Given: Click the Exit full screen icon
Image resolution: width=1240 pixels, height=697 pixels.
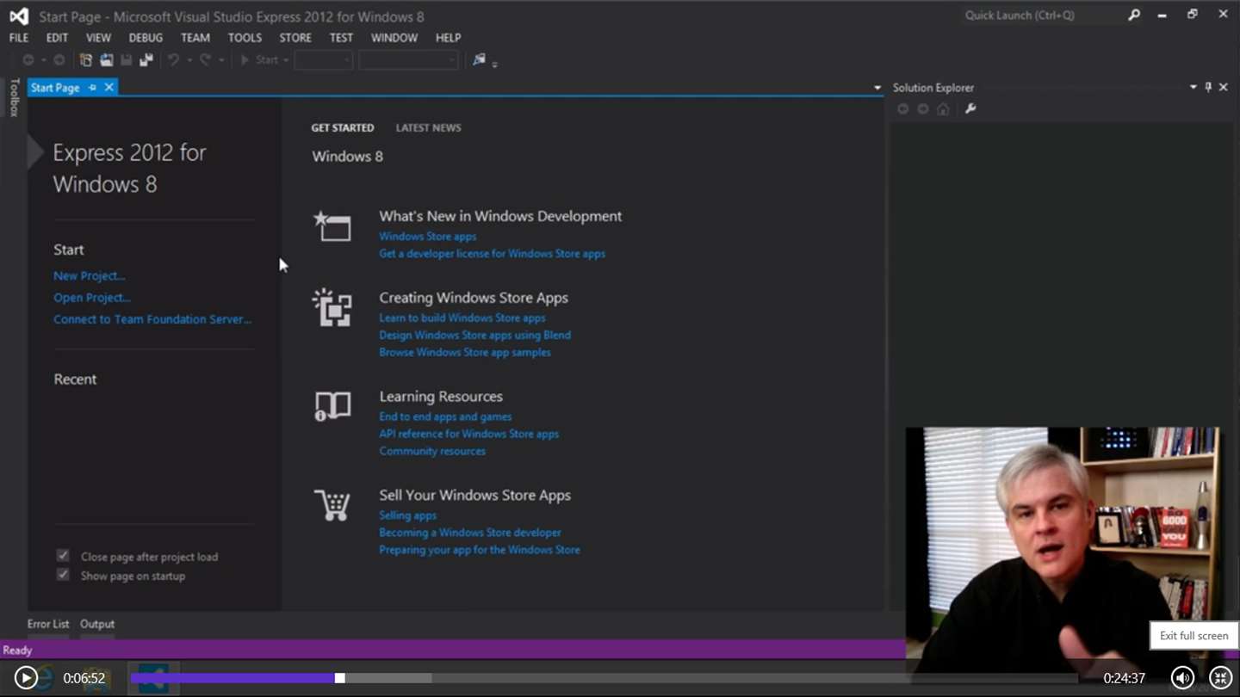Looking at the screenshot, I should pos(1220,678).
